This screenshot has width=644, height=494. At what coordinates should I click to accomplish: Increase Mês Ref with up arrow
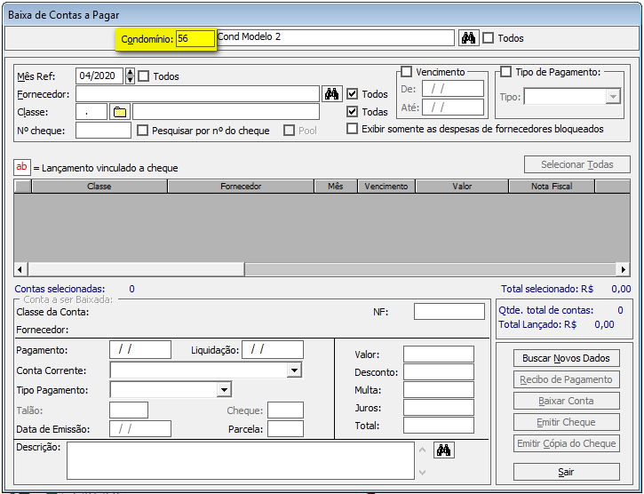coord(131,73)
